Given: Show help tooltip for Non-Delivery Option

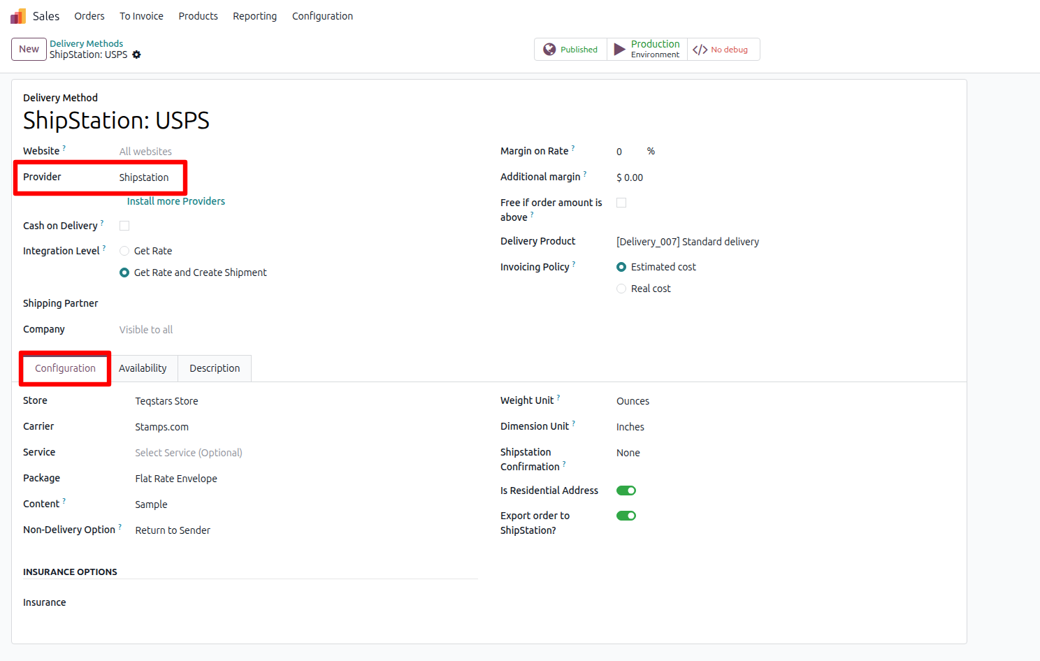Looking at the screenshot, I should [120, 526].
